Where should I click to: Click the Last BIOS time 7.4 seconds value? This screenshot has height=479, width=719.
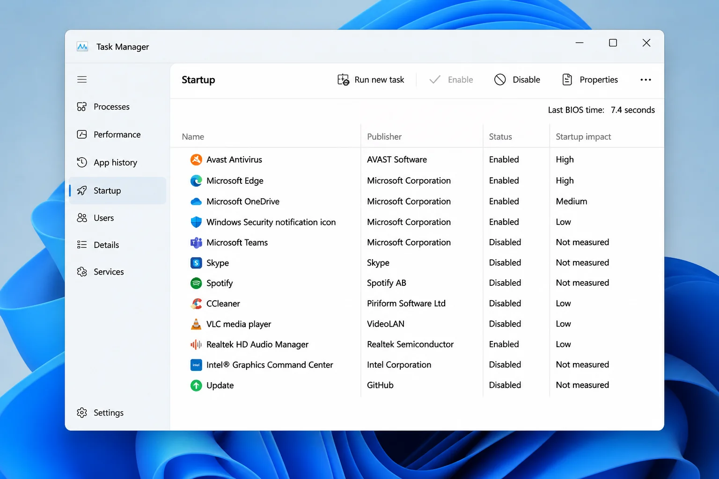632,110
